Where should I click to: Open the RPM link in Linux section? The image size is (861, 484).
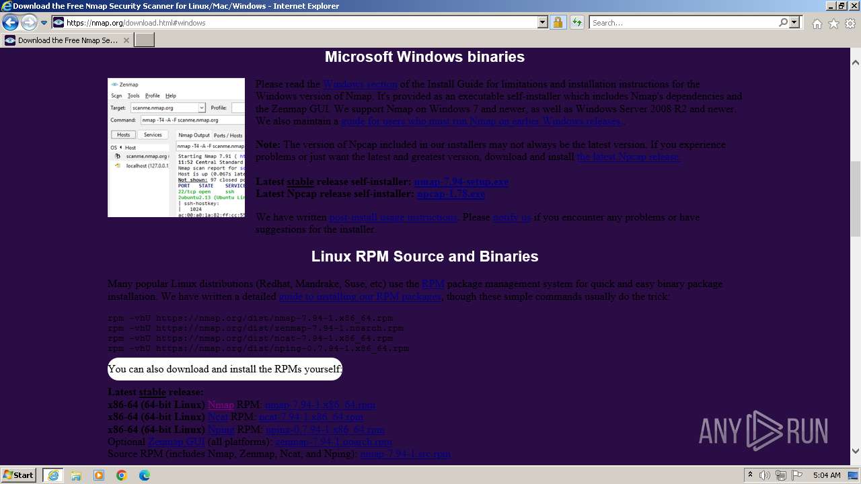point(433,284)
